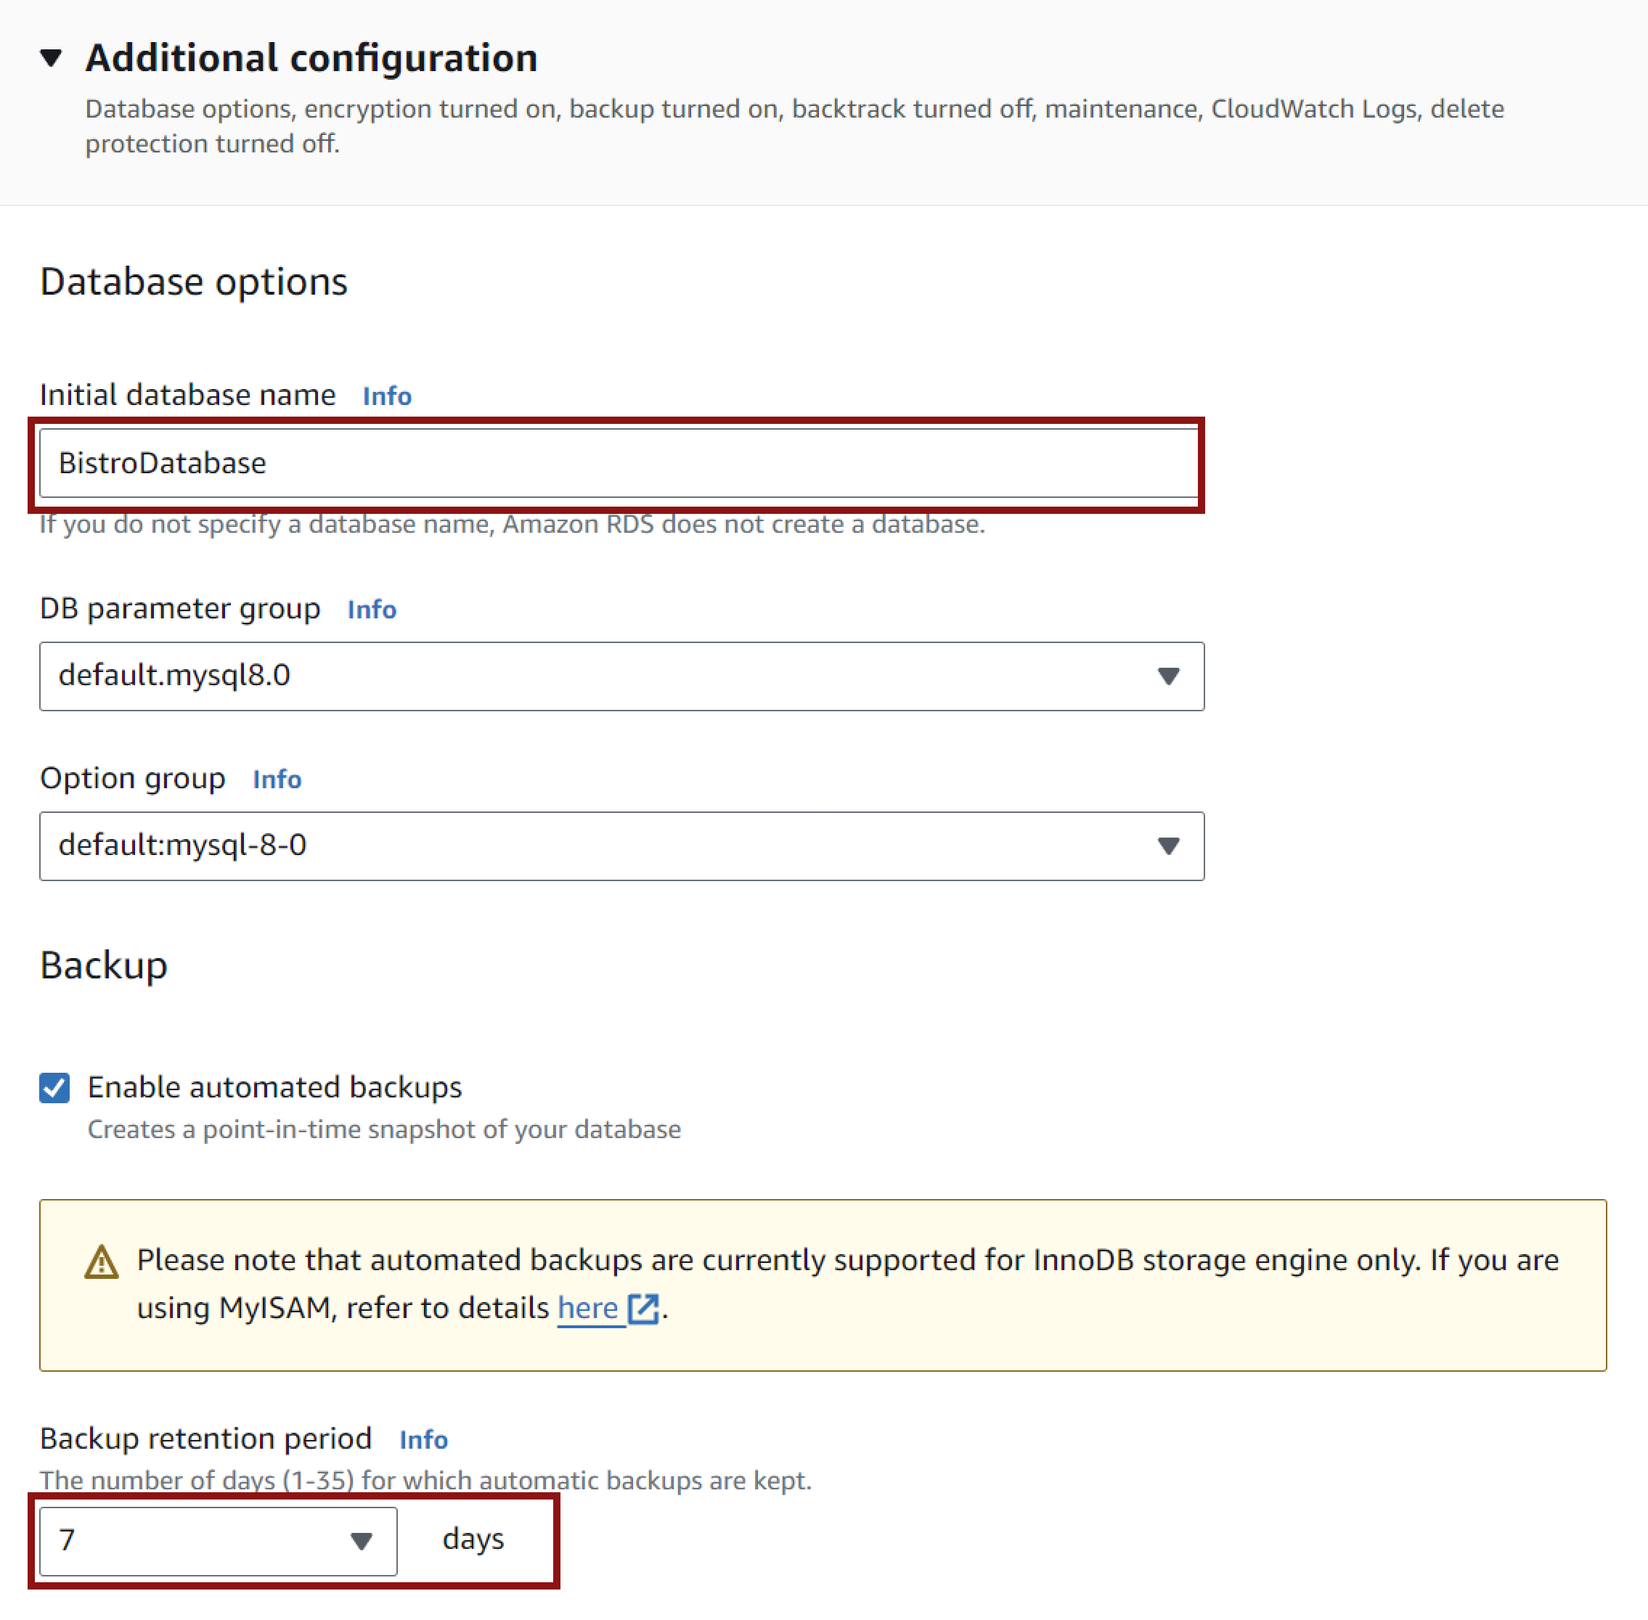Open Info link beside Initial database name
Image resolution: width=1648 pixels, height=1620 pixels.
point(386,396)
